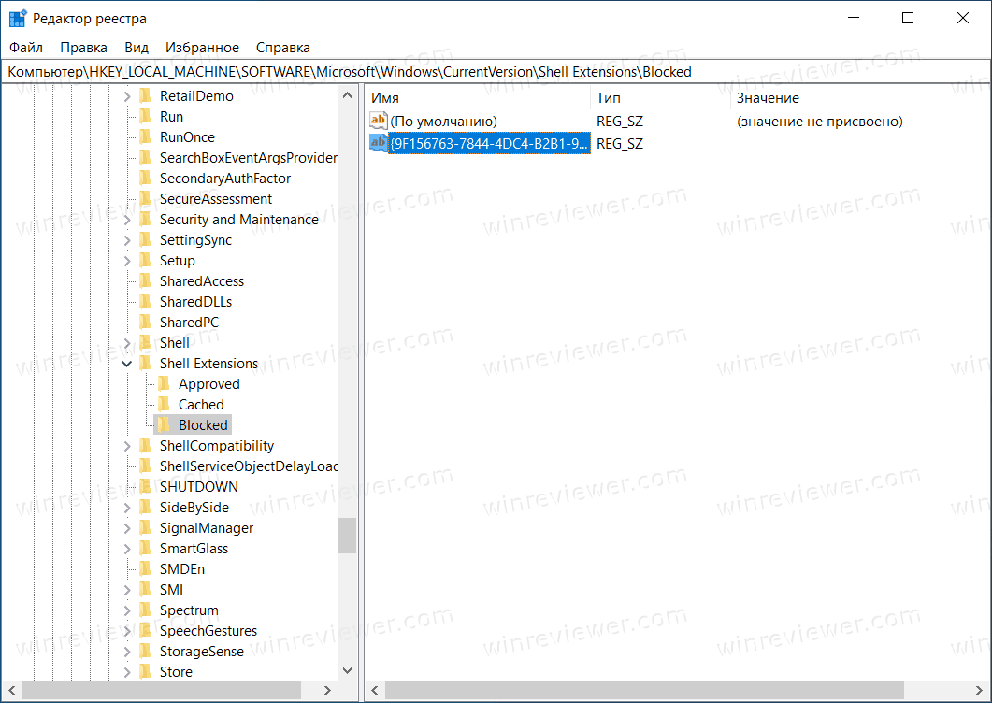Open the Вид menu

coord(136,48)
